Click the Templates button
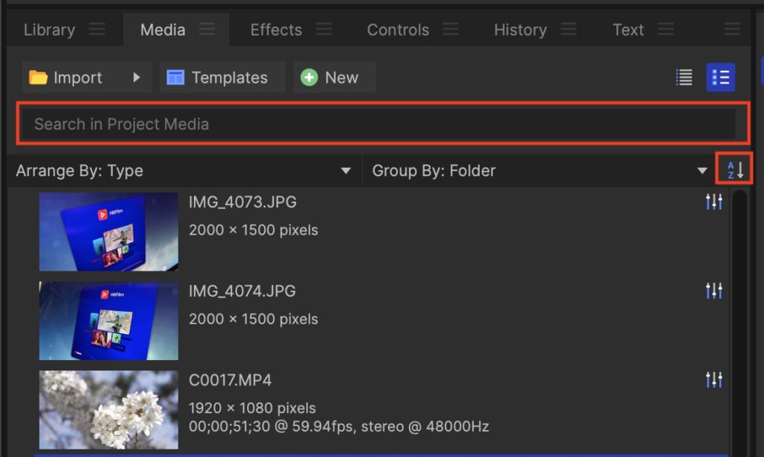The height and width of the screenshot is (457, 764). [x=222, y=78]
